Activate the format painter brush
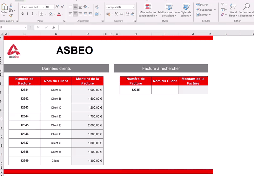 pyautogui.click(x=11, y=16)
